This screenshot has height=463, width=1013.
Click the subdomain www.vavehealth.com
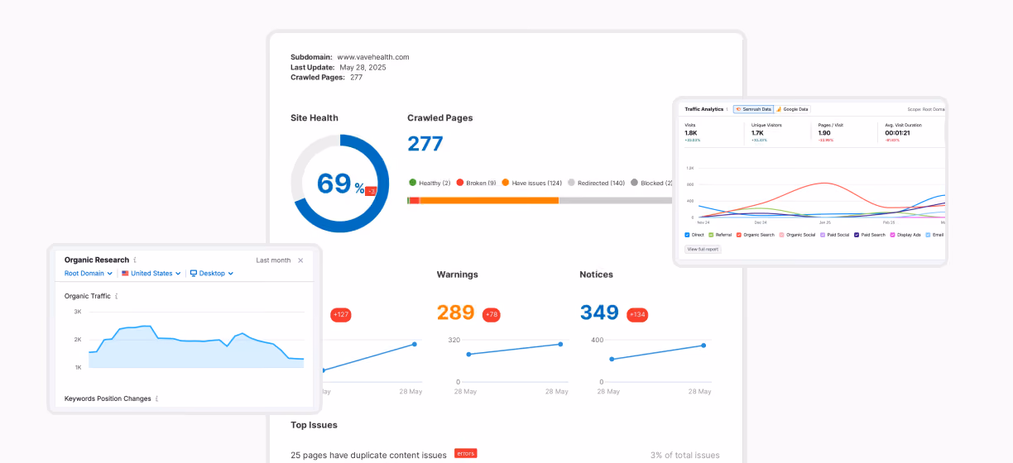click(373, 57)
